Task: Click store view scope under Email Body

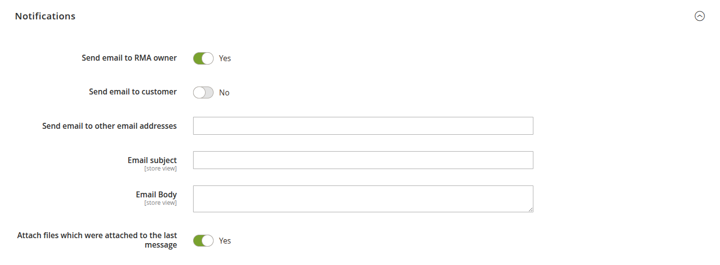Action: tap(160, 203)
